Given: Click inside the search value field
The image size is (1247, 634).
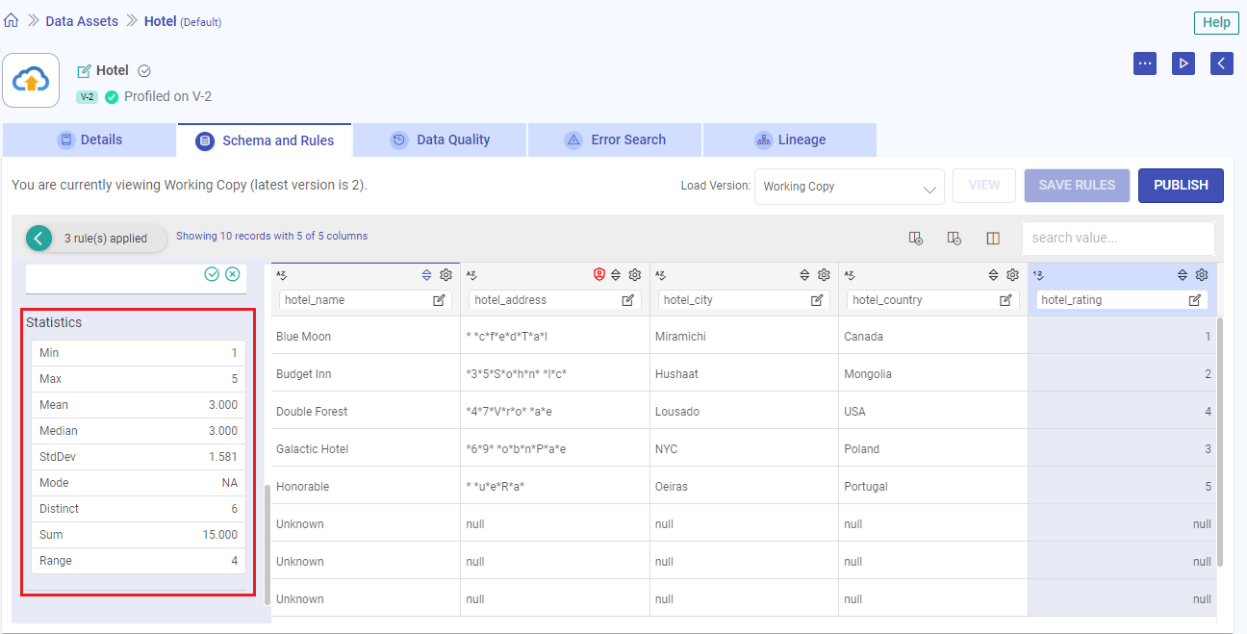Looking at the screenshot, I should (1118, 238).
